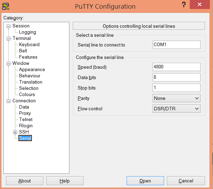Collapse the Connection tree node
This screenshot has height=189, width=213.
9,101
